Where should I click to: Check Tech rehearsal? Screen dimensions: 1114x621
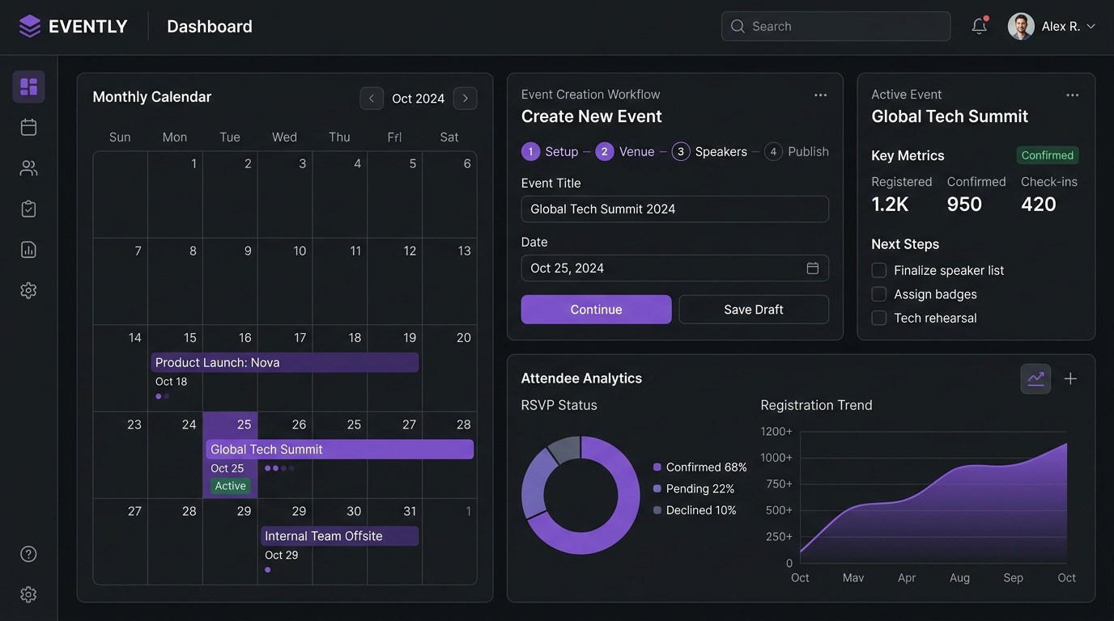878,318
